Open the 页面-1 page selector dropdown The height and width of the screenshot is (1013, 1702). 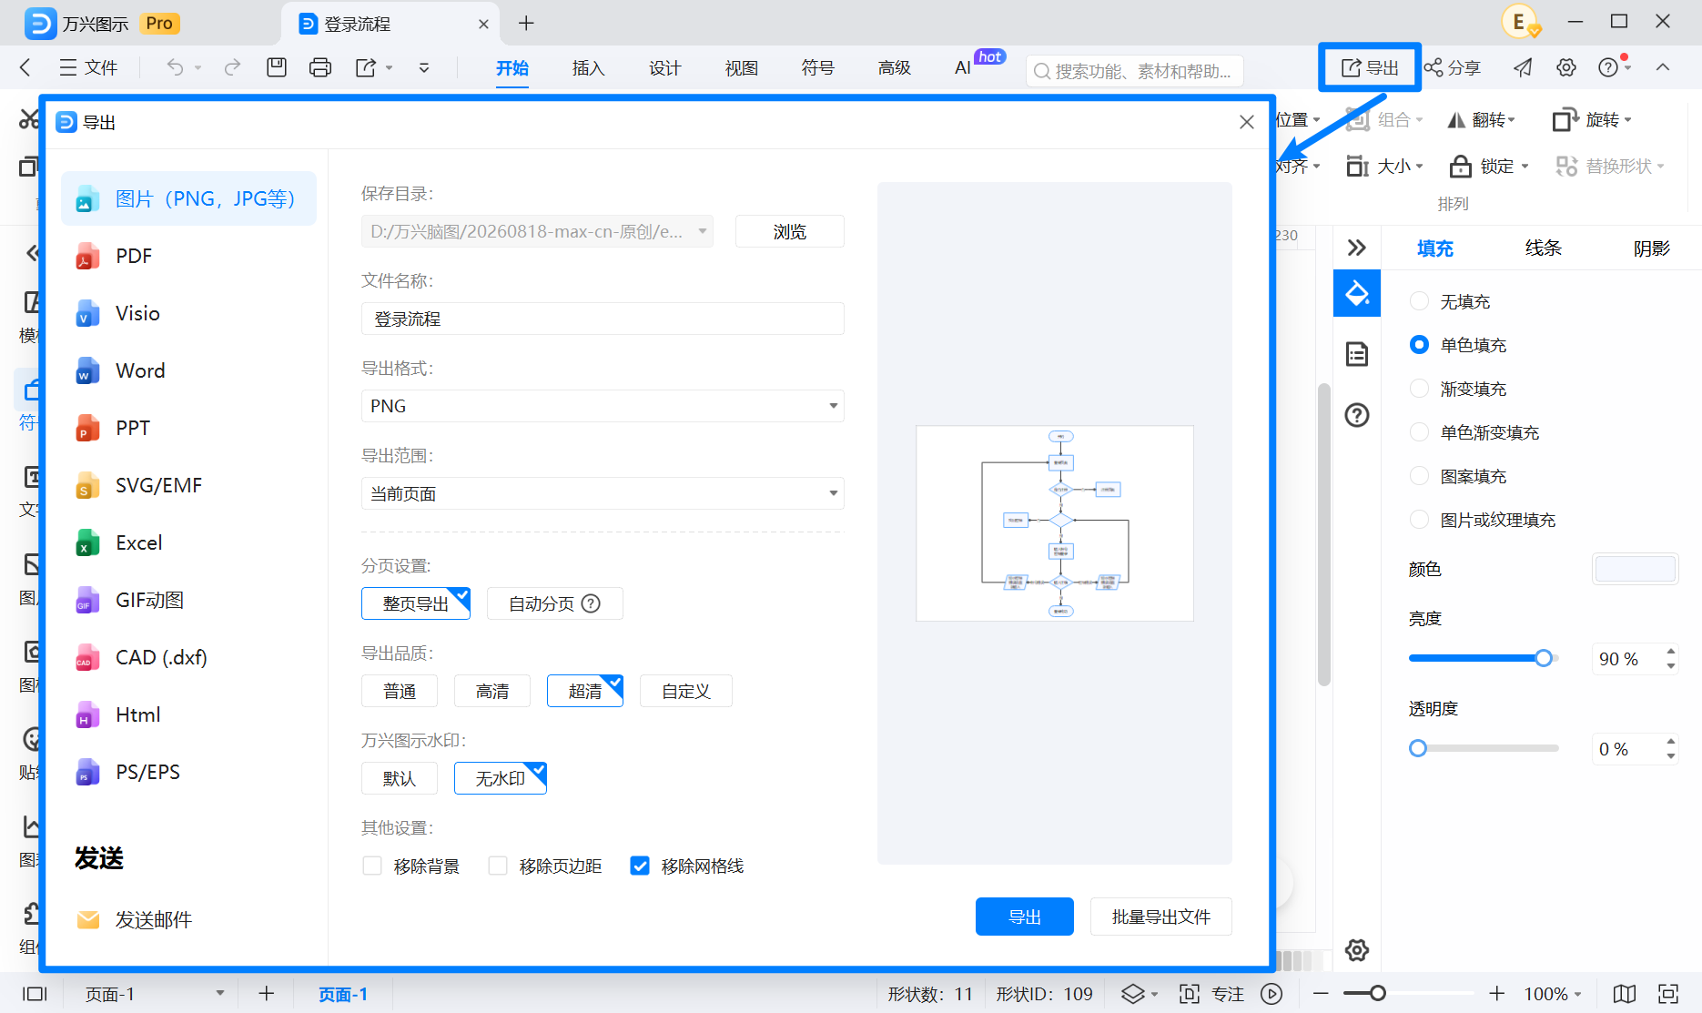(x=153, y=994)
